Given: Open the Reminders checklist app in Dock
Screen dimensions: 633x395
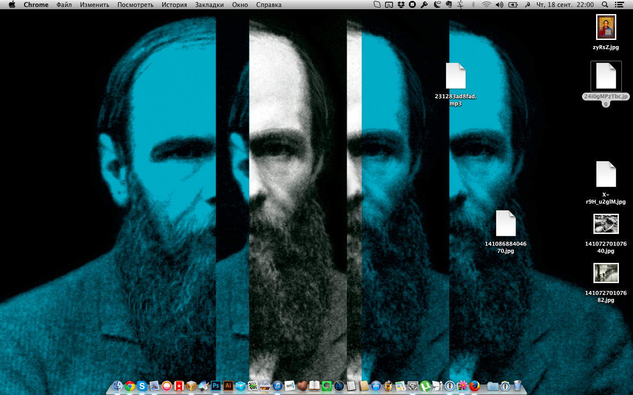Looking at the screenshot, I should [351, 386].
